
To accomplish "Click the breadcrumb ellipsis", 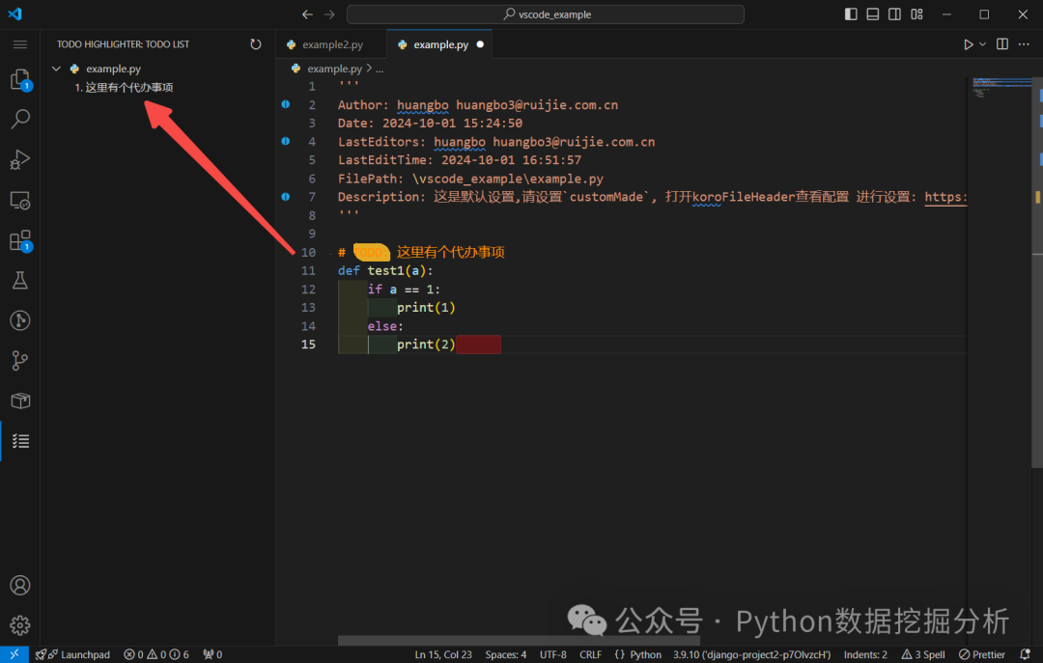I will point(380,69).
